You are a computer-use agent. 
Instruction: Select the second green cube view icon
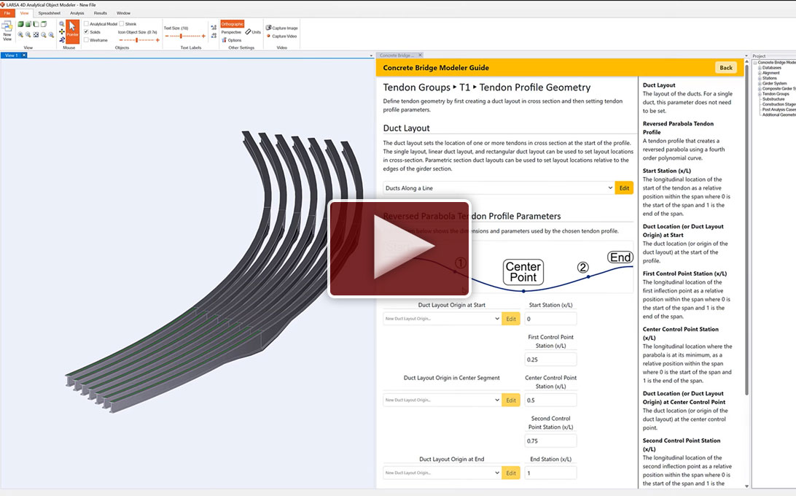28,24
